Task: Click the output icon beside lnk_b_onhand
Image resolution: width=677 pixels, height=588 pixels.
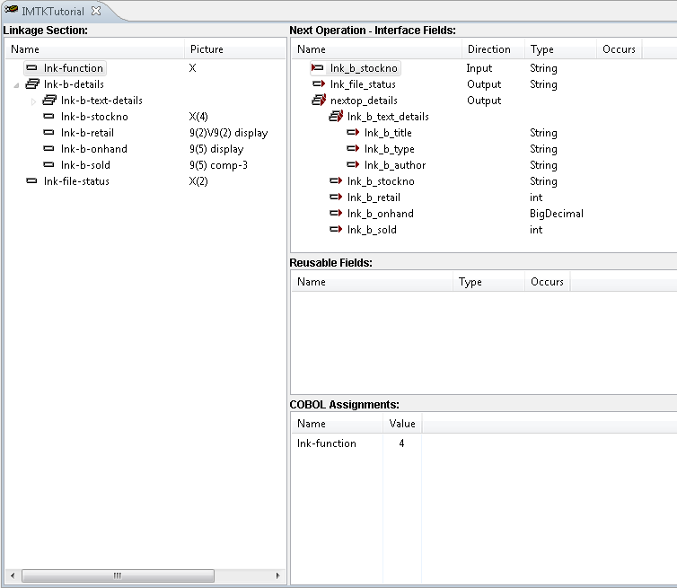Action: pos(336,214)
